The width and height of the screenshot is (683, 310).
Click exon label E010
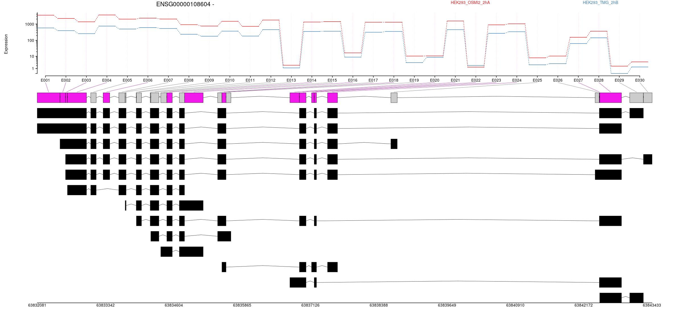(230, 80)
